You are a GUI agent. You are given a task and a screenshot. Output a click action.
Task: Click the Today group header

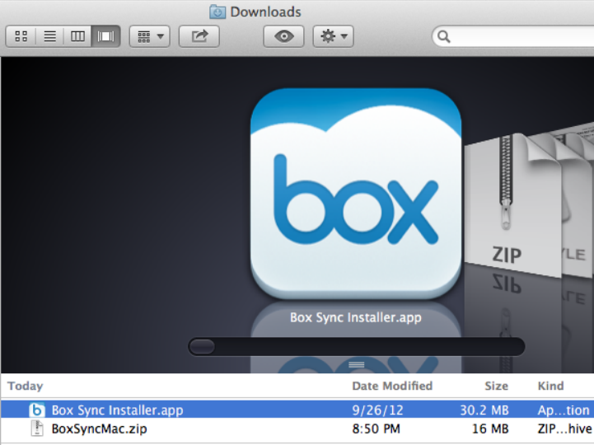click(25, 386)
